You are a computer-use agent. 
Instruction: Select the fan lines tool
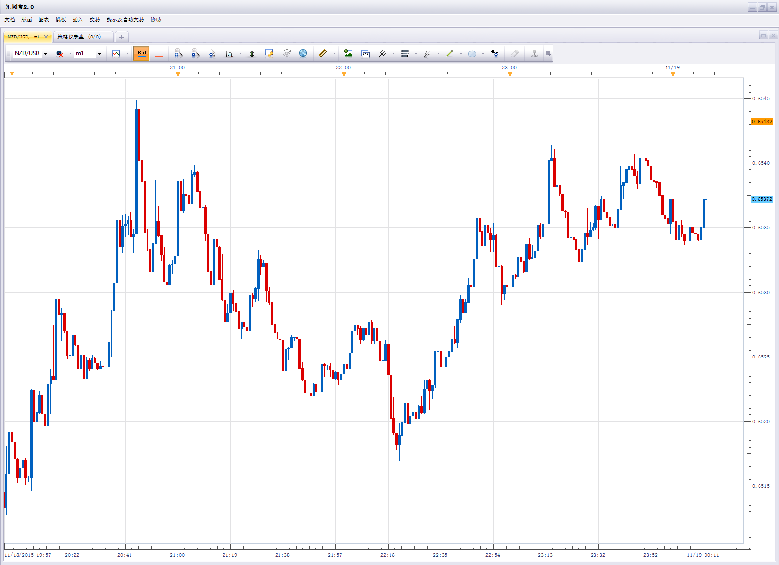(x=427, y=54)
